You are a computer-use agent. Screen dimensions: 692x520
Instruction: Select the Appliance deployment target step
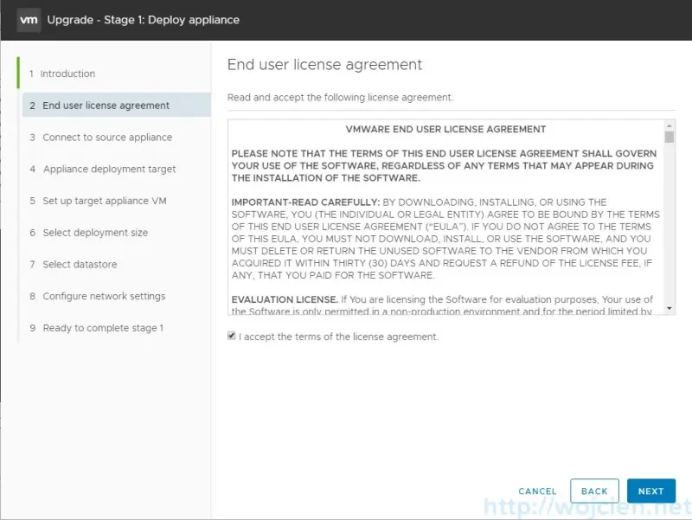tap(110, 169)
